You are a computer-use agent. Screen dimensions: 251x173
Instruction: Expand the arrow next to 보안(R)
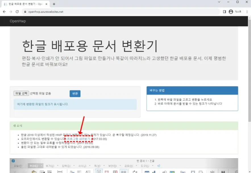(x=120, y=166)
